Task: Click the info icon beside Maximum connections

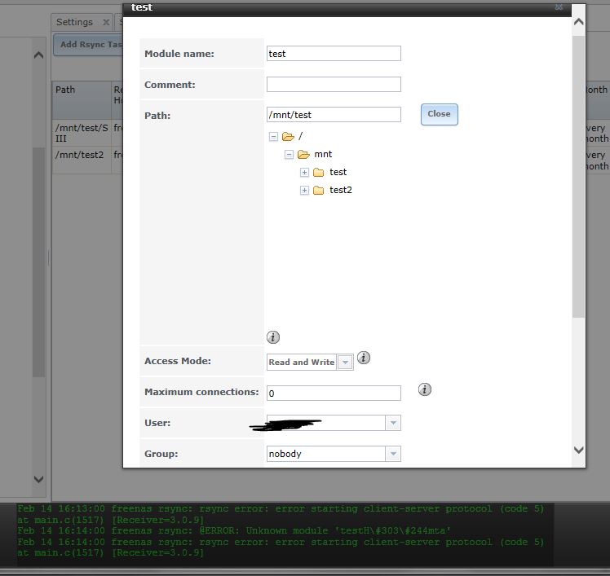Action: pyautogui.click(x=424, y=390)
